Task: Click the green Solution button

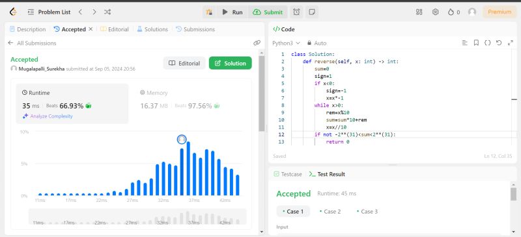Action: point(231,64)
